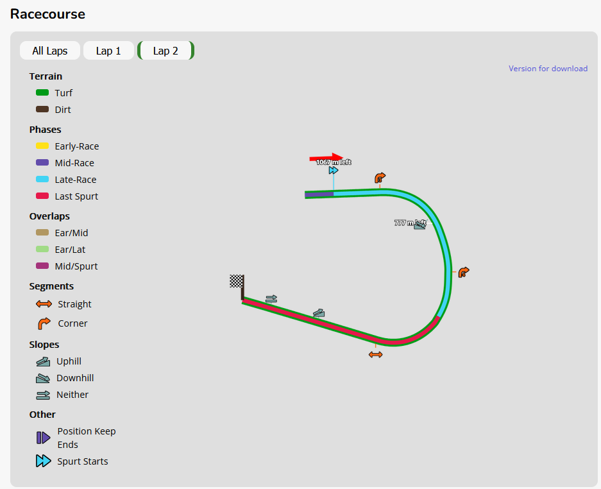
Task: Click the purple Mid-Race color swatch
Action: coord(42,162)
